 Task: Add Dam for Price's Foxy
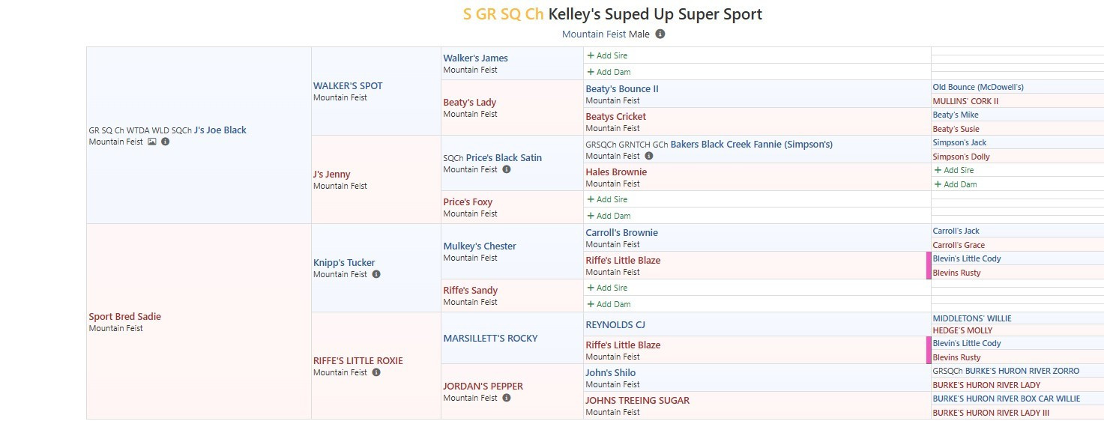pos(609,216)
